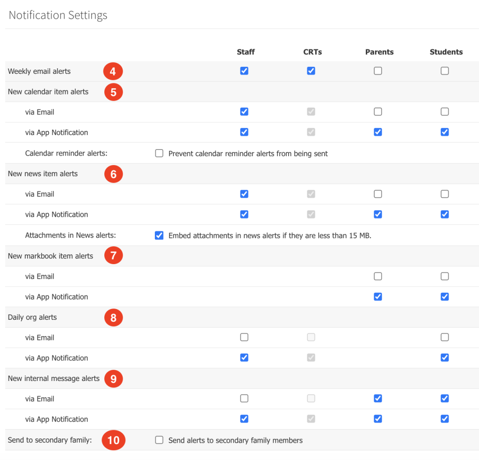Enable news alerts via Email for Parents
Screen dimensions: 479x460
click(x=378, y=194)
